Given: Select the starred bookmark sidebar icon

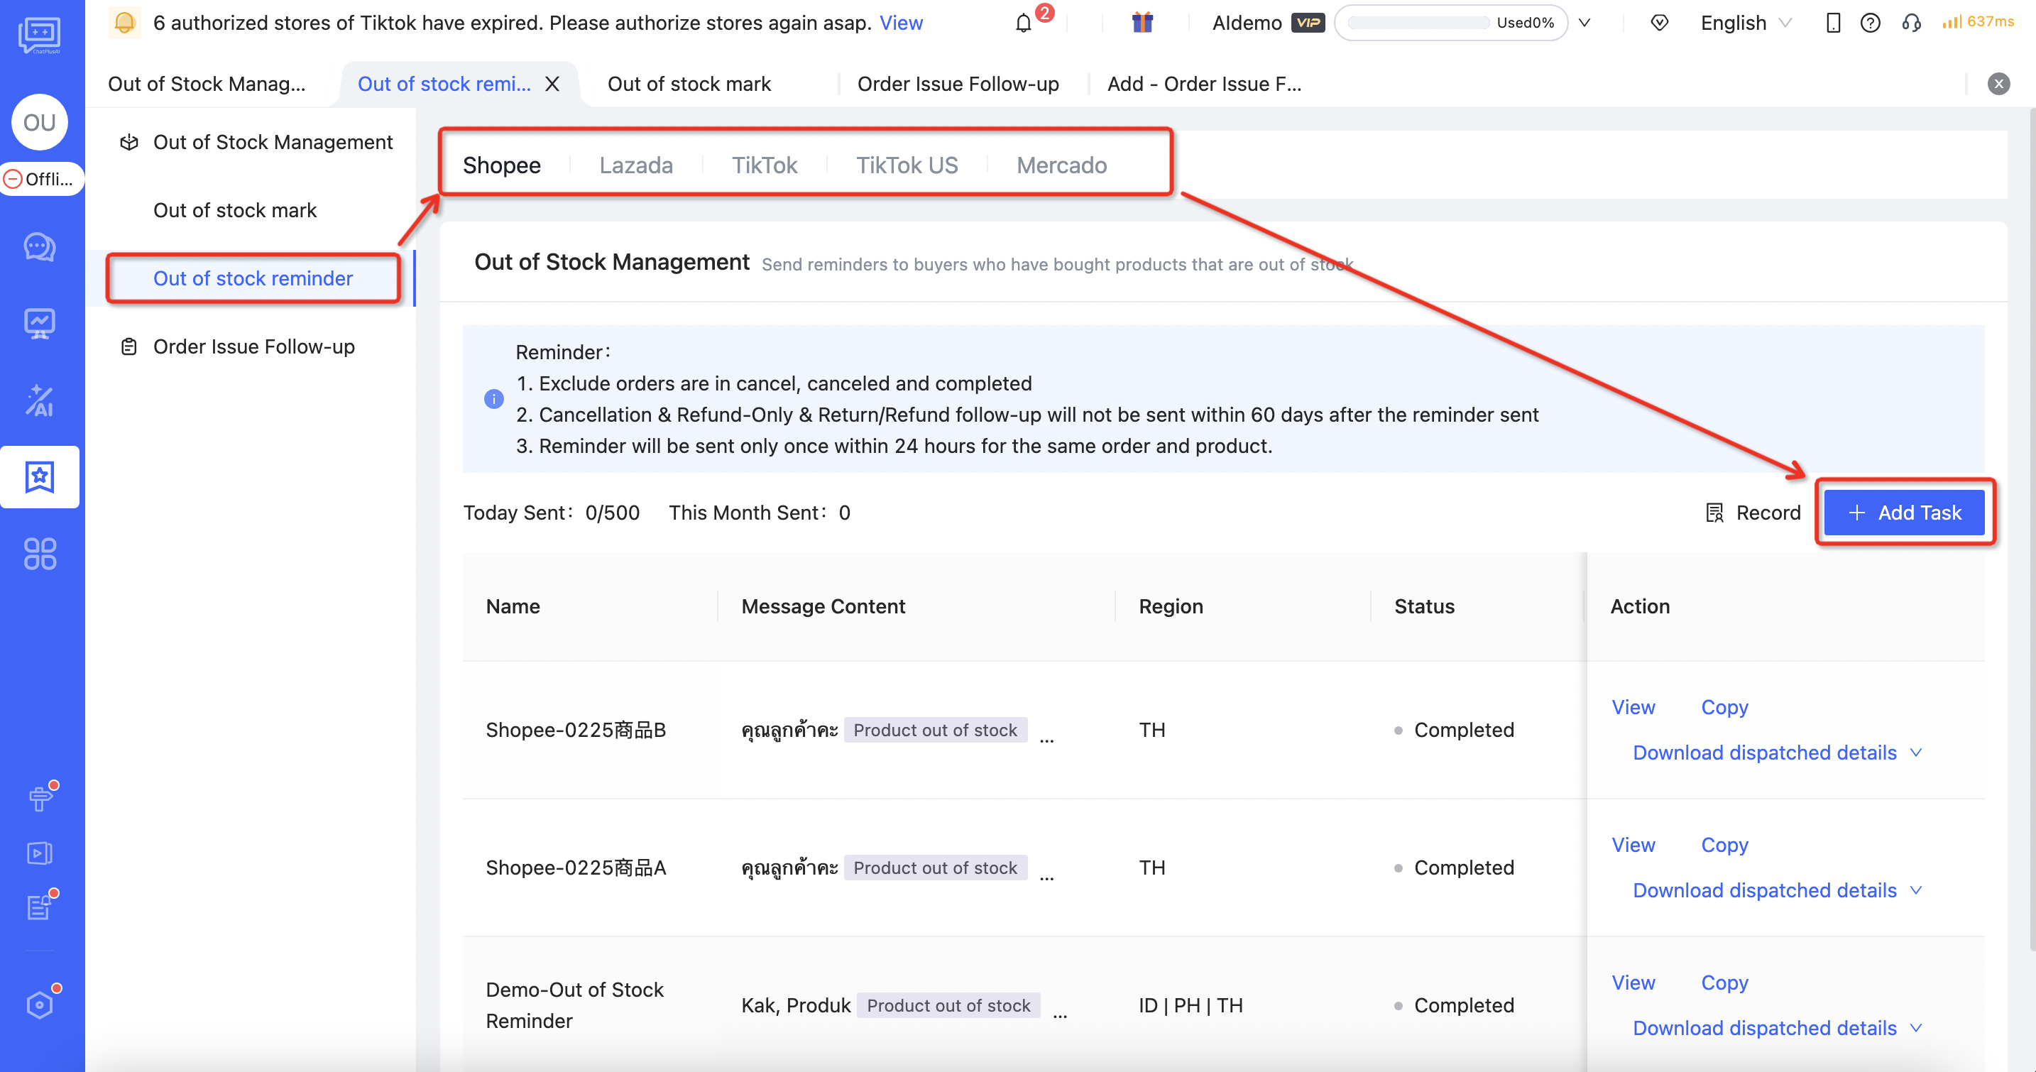Looking at the screenshot, I should click(40, 476).
